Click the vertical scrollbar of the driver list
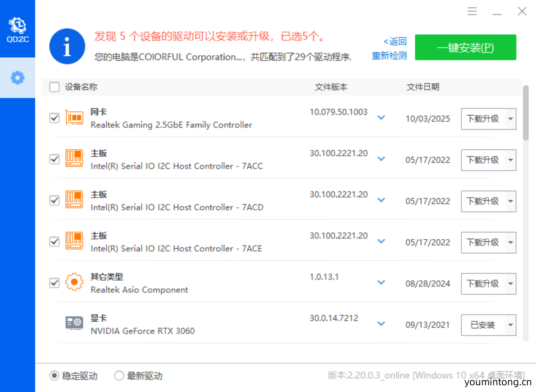This screenshot has width=536, height=392. [x=525, y=113]
